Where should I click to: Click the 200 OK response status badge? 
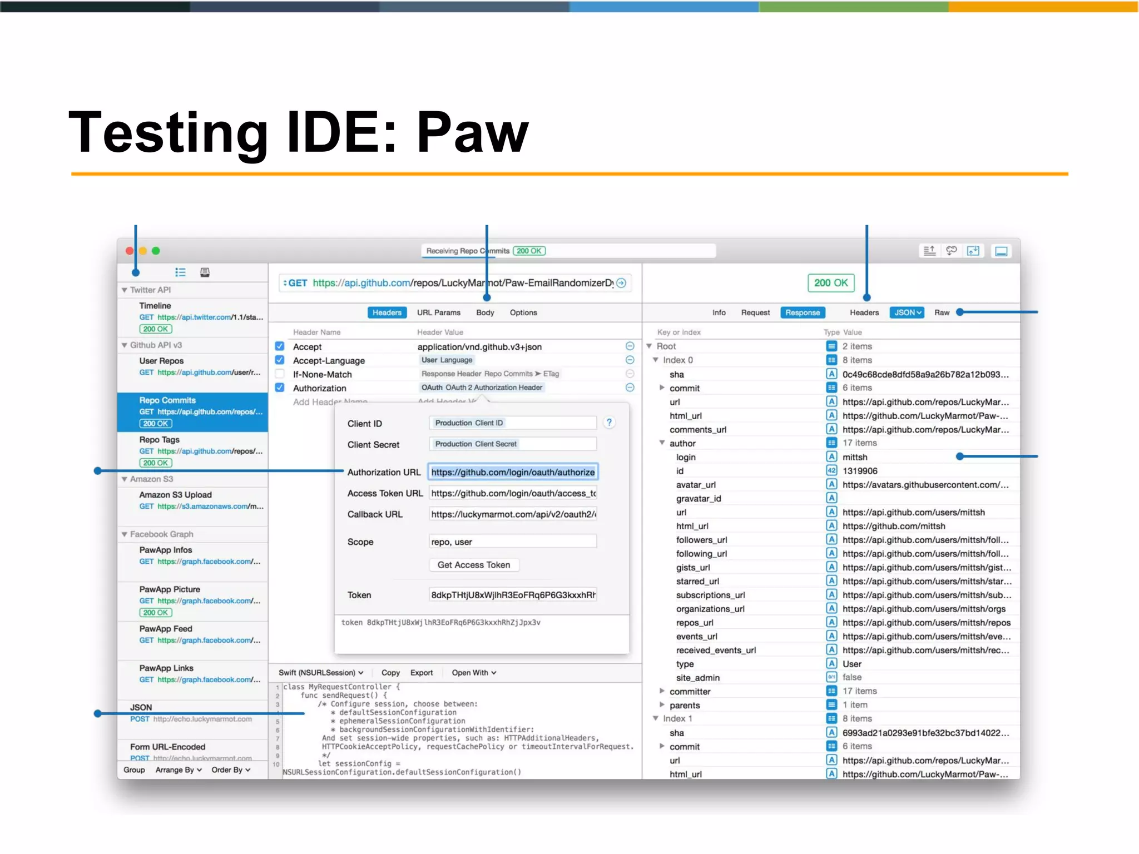(831, 283)
